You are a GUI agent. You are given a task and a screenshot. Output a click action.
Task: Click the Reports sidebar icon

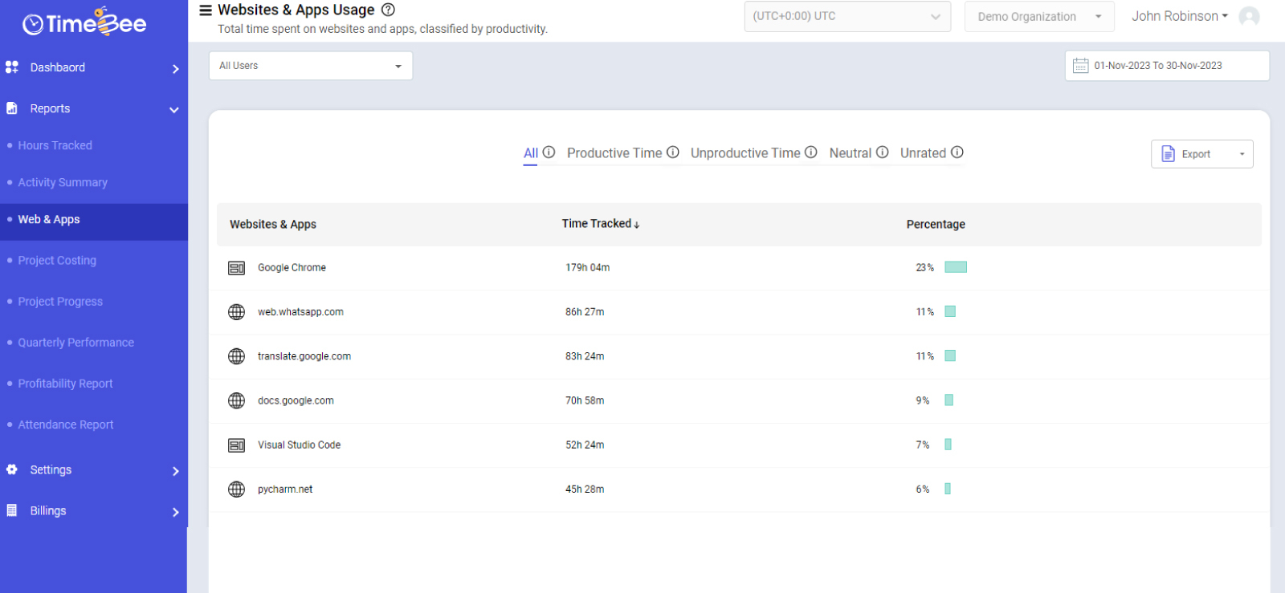(x=12, y=108)
